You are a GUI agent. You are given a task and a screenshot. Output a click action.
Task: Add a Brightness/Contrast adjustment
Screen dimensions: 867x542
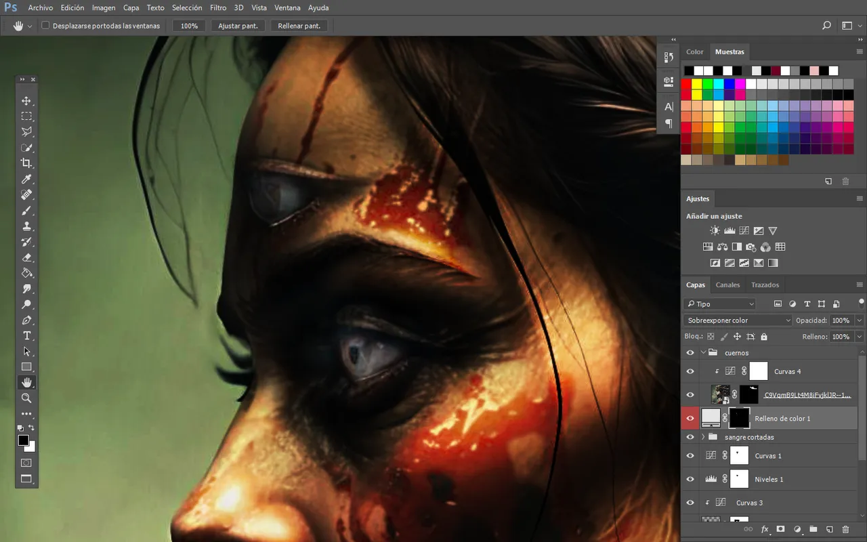pos(715,231)
